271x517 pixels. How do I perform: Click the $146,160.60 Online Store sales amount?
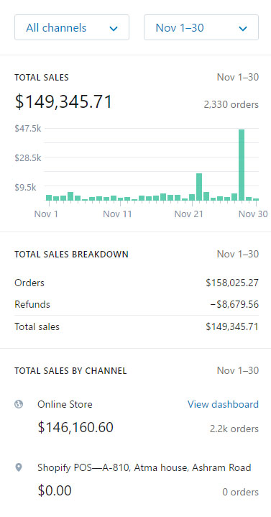pos(75,427)
